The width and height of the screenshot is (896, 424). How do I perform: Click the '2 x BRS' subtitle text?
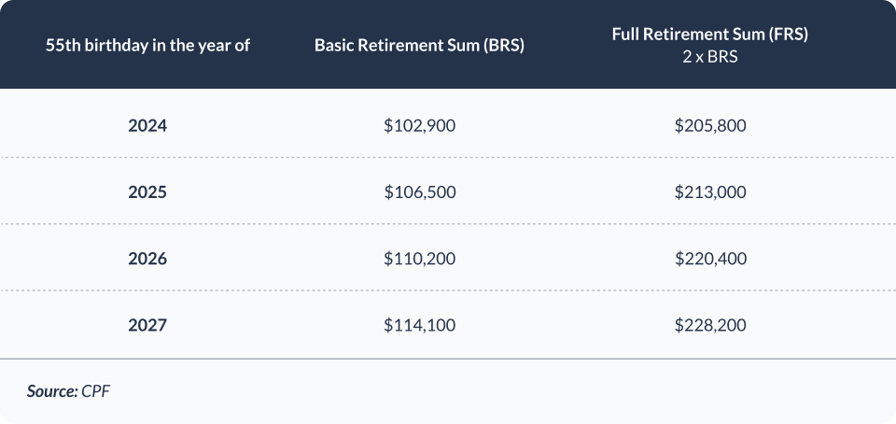click(709, 54)
